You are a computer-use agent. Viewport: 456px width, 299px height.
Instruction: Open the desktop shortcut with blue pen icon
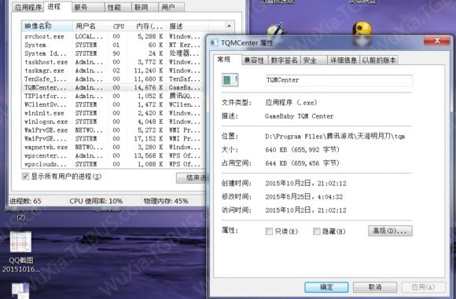(x=277, y=30)
